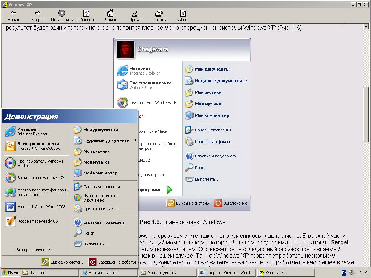Print the page with Печать

pyautogui.click(x=159, y=16)
